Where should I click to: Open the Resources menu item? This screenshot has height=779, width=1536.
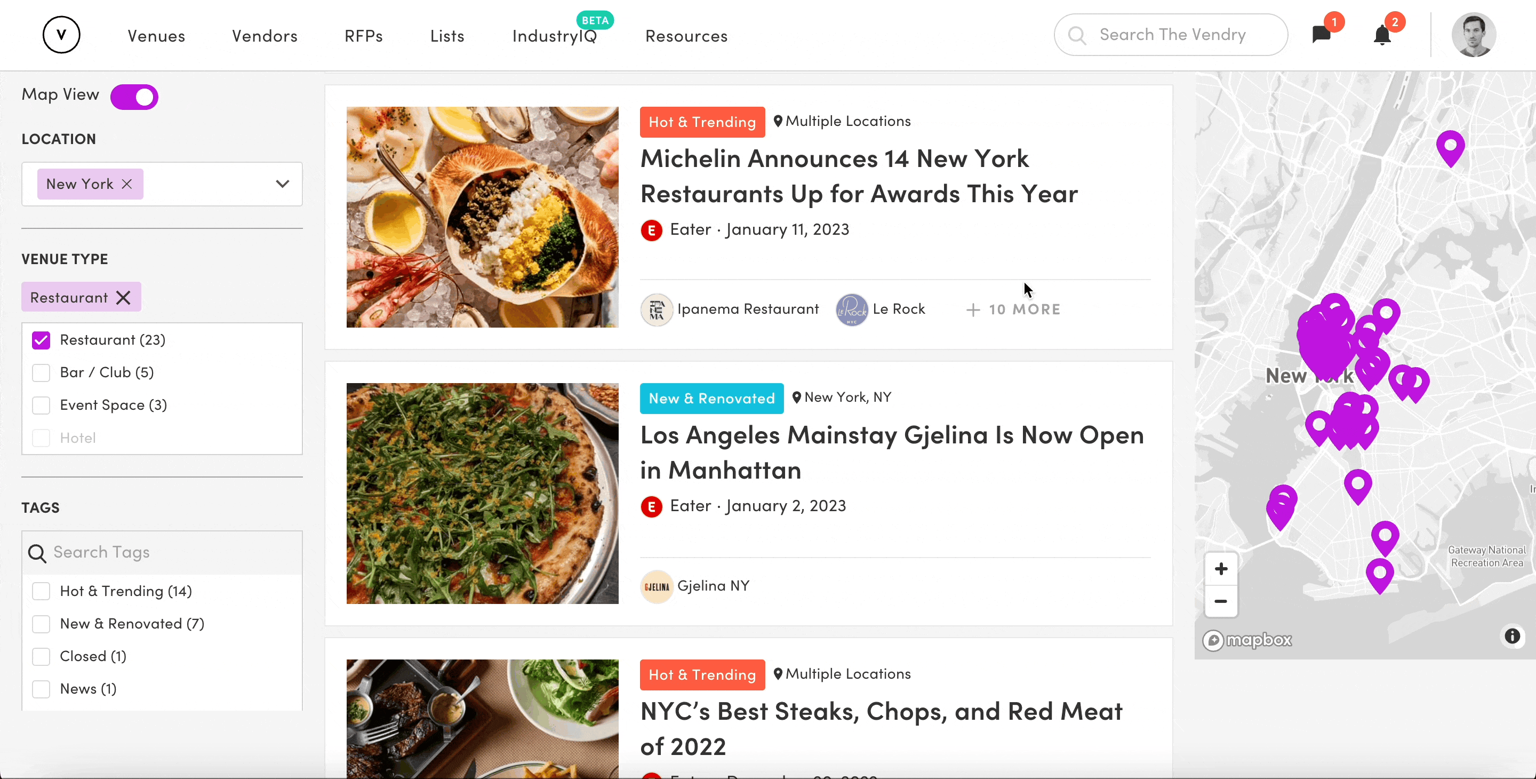point(686,36)
